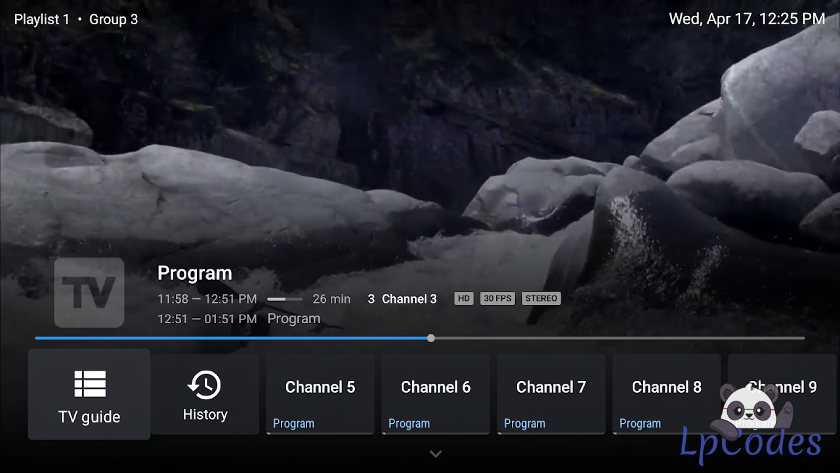840x473 pixels.
Task: Switch to Channel 5
Action: [320, 394]
